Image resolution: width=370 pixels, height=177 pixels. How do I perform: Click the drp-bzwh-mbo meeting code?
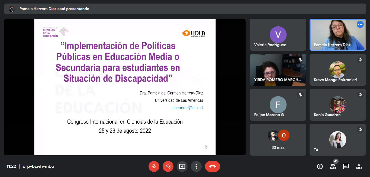38,166
